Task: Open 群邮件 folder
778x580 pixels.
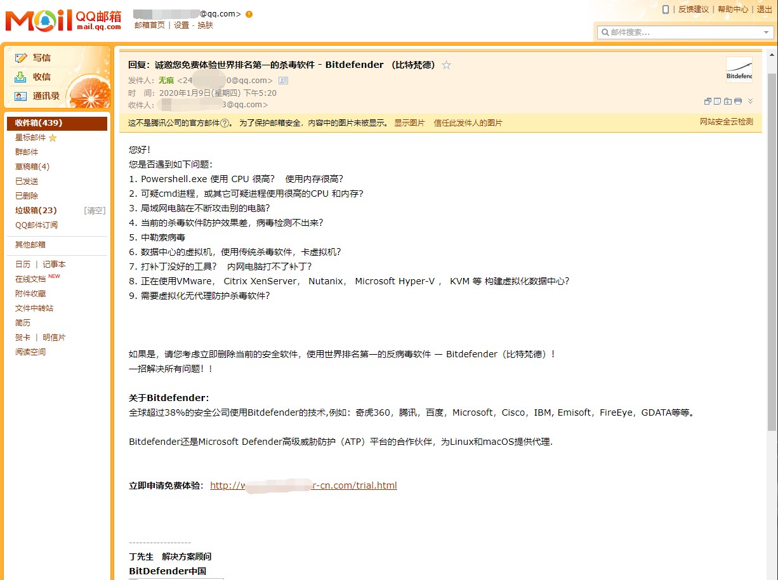Action: 27,152
